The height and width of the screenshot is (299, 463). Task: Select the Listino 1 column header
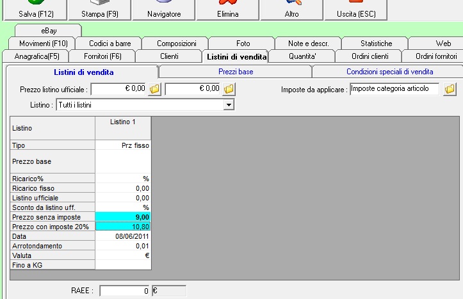pos(123,128)
